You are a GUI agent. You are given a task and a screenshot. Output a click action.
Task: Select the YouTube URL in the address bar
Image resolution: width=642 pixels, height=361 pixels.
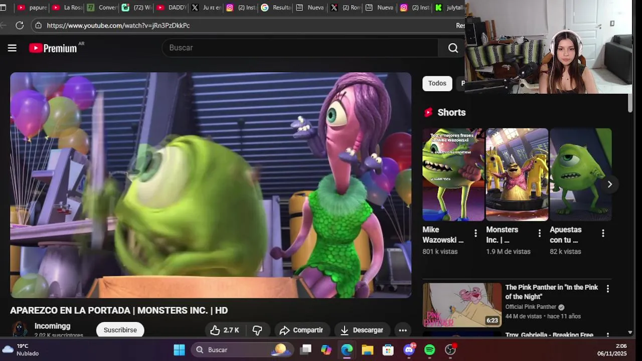click(x=118, y=25)
